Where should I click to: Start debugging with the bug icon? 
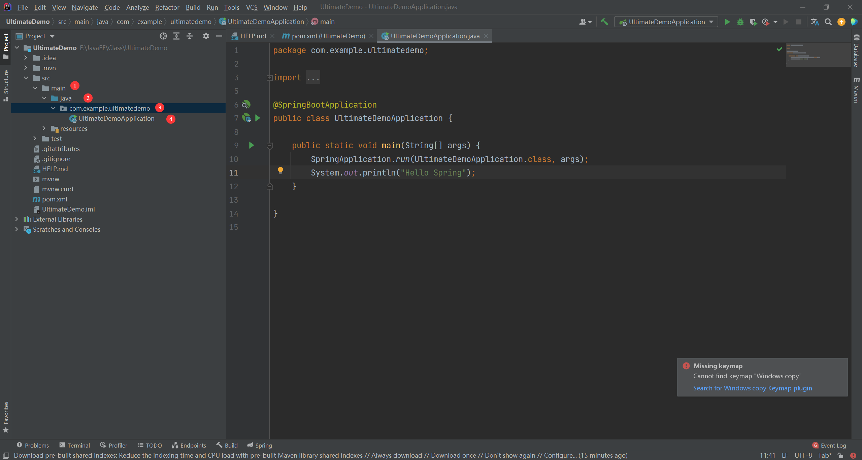coord(740,22)
